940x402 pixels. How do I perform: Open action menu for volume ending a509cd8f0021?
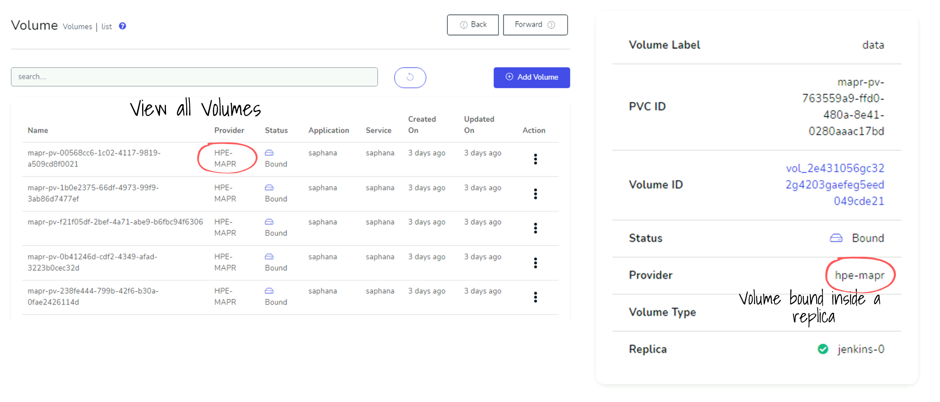535,159
